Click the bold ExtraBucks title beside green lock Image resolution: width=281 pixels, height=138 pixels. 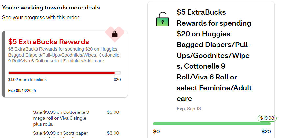214,55
